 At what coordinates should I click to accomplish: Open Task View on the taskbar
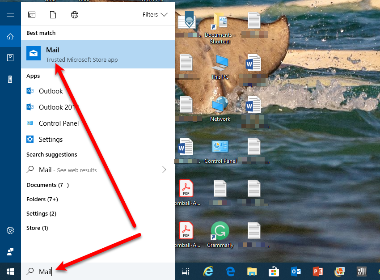pos(186,272)
